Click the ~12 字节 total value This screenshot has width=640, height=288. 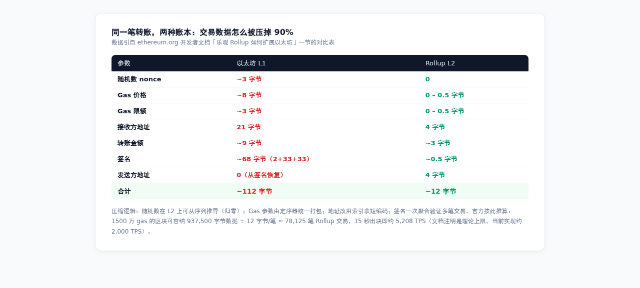(440, 192)
